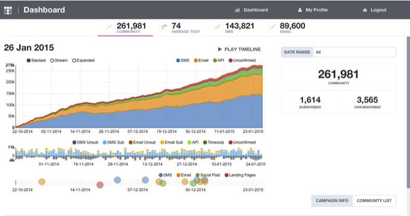Viewport: 410px width, 216px height.
Task: Toggle Social Post in campaign timeline legend
Action: tap(208, 175)
